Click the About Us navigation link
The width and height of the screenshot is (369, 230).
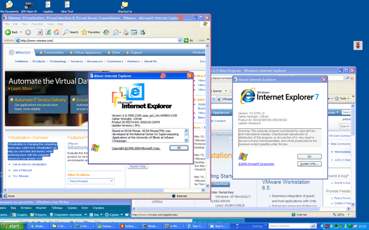point(150,62)
